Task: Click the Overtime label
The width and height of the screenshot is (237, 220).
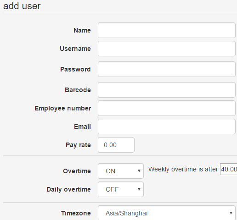Action: (77, 171)
